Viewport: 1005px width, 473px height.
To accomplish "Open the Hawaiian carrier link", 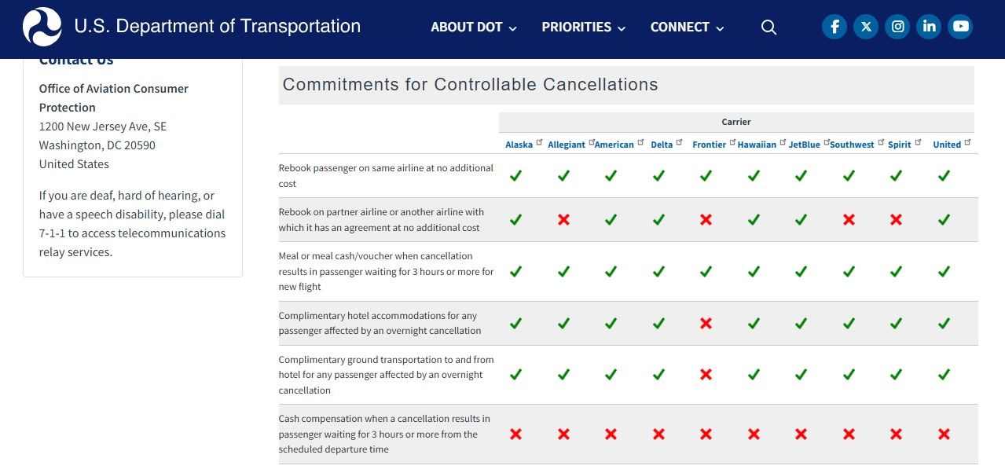I will point(757,145).
